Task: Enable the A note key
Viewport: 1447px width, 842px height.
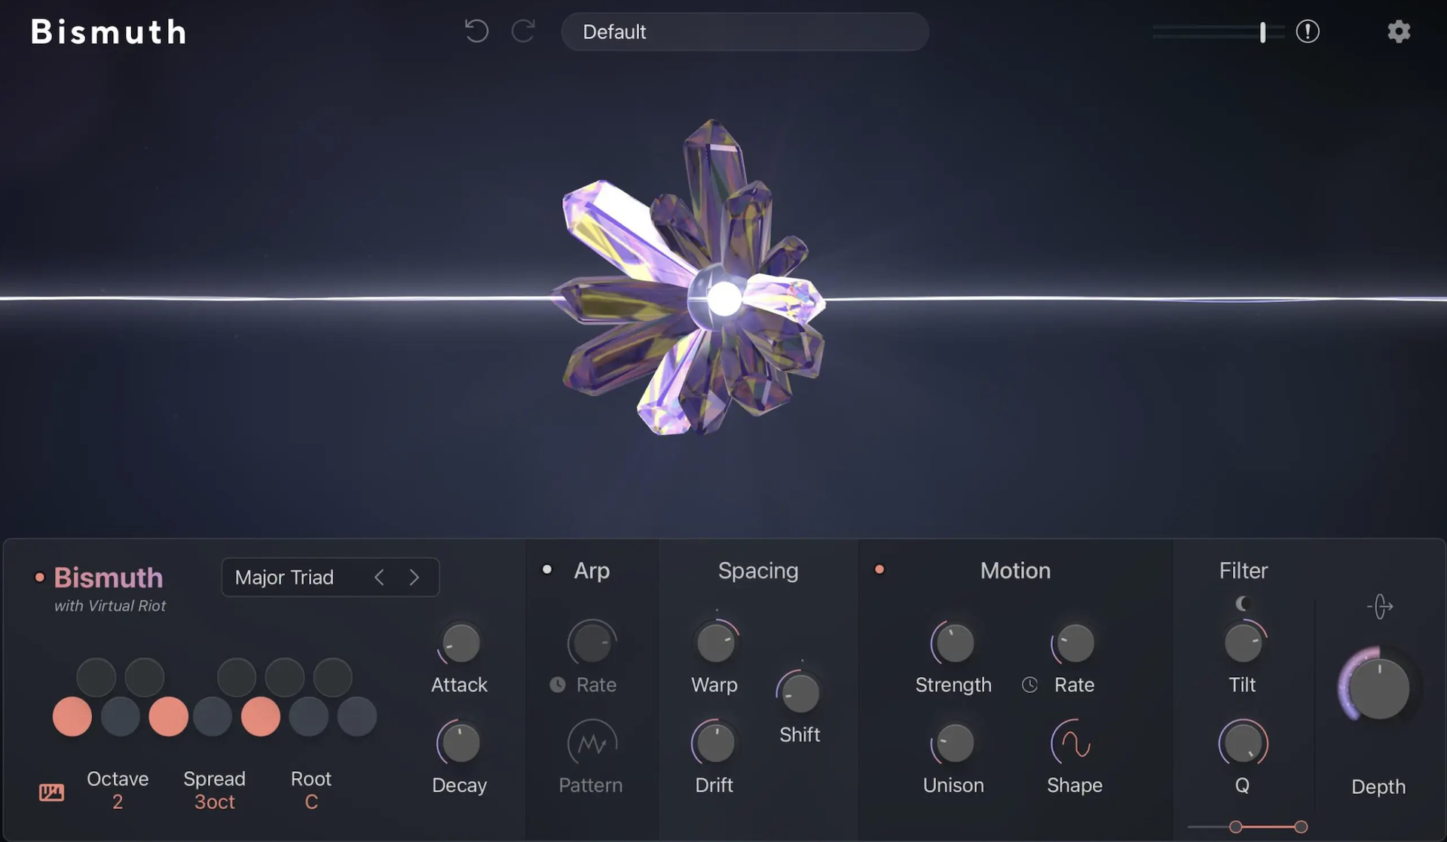Action: [309, 716]
